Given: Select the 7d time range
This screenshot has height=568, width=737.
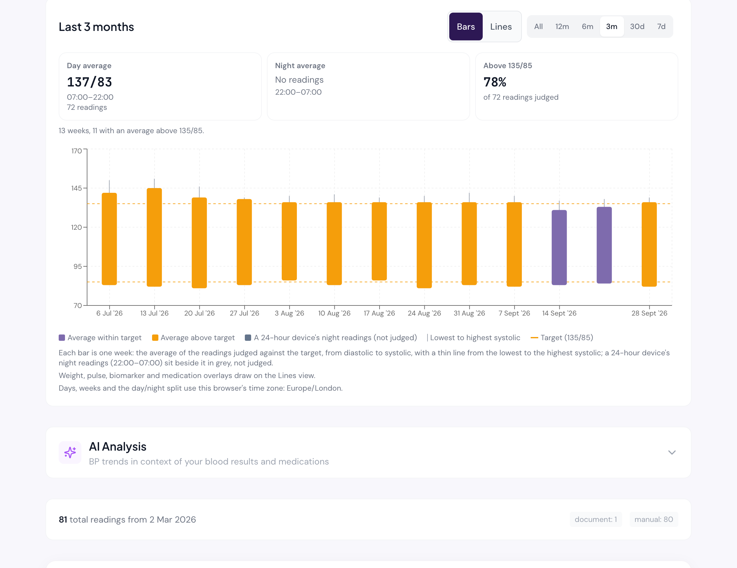Looking at the screenshot, I should coord(661,26).
